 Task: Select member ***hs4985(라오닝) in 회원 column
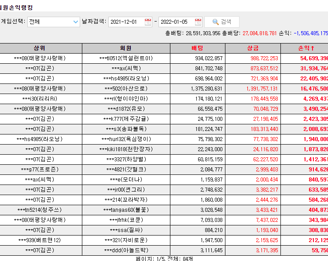pos(126,79)
